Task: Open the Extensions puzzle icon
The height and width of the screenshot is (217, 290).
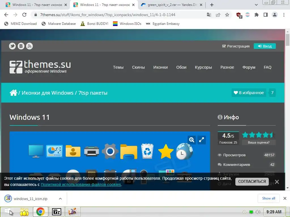Action: pyautogui.click(x=257, y=15)
